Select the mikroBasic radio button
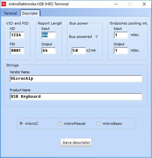This screenshot has height=158, width=152. [99, 123]
